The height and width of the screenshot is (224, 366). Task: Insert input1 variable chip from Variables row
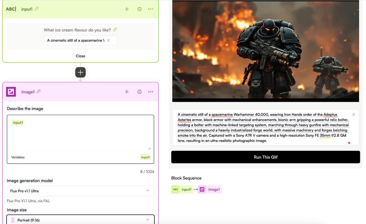pos(145,157)
